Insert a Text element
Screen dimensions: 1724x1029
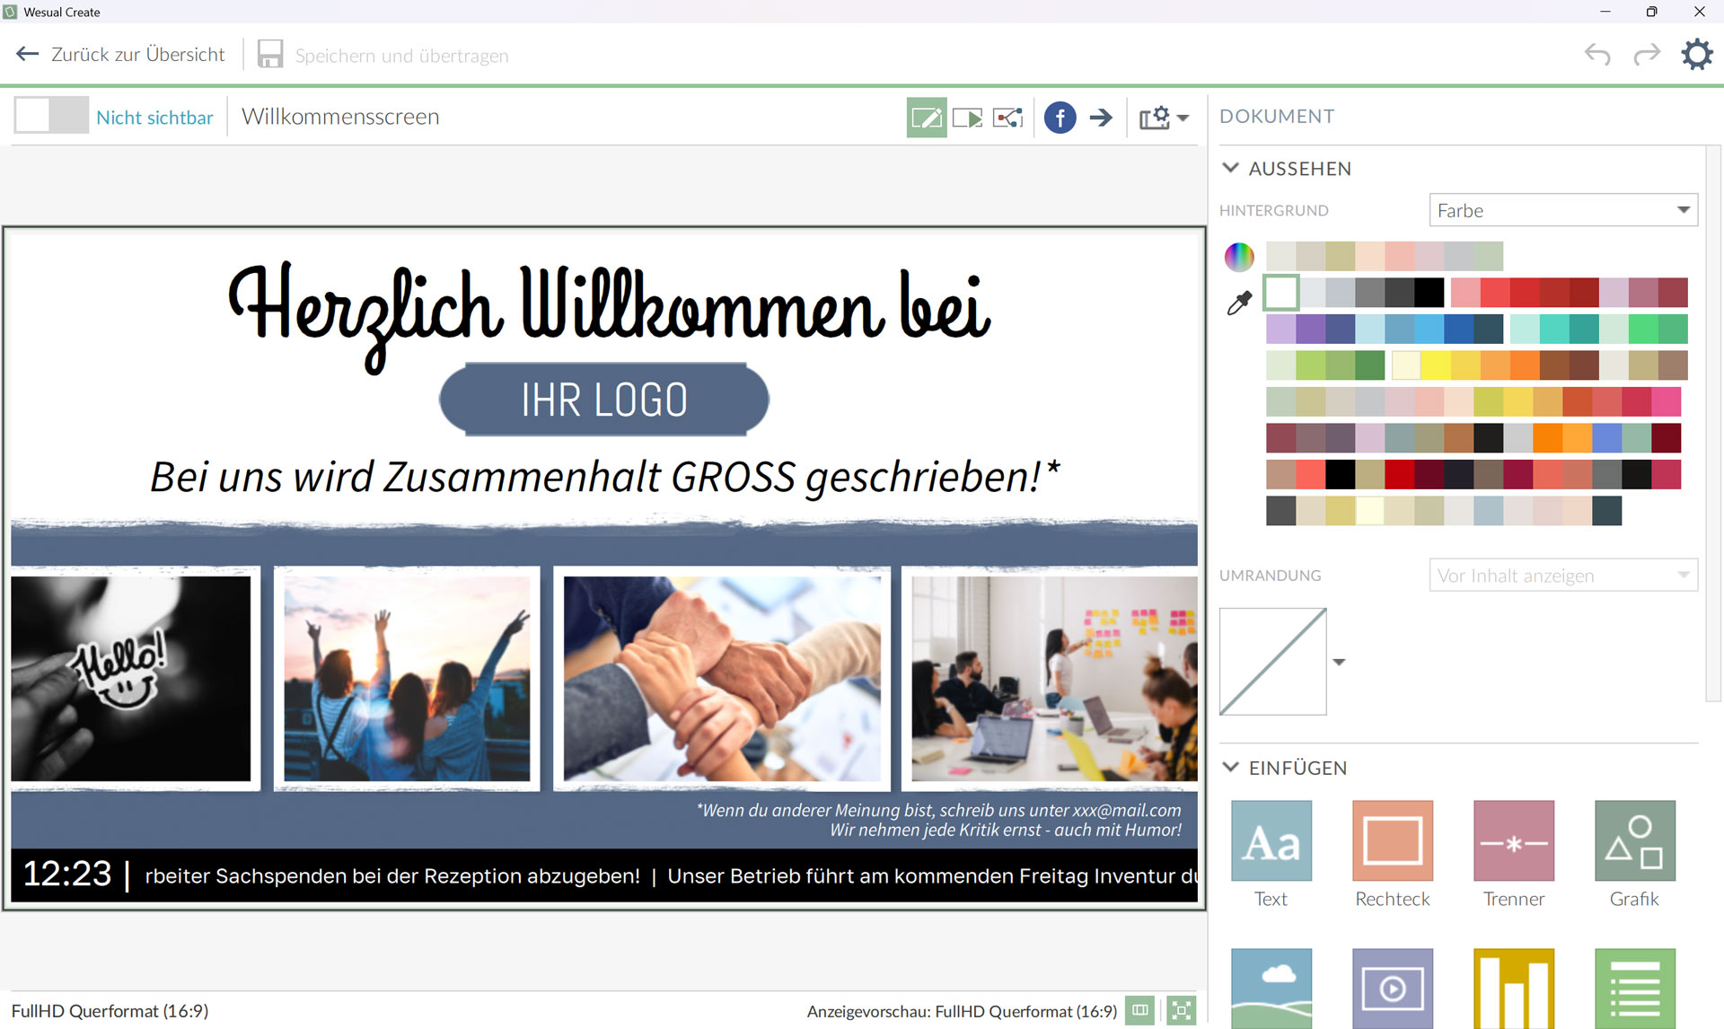1271,841
